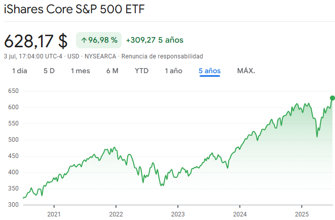335x220 pixels.
Task: Select the "1 año" range tab
Action: coord(173,71)
